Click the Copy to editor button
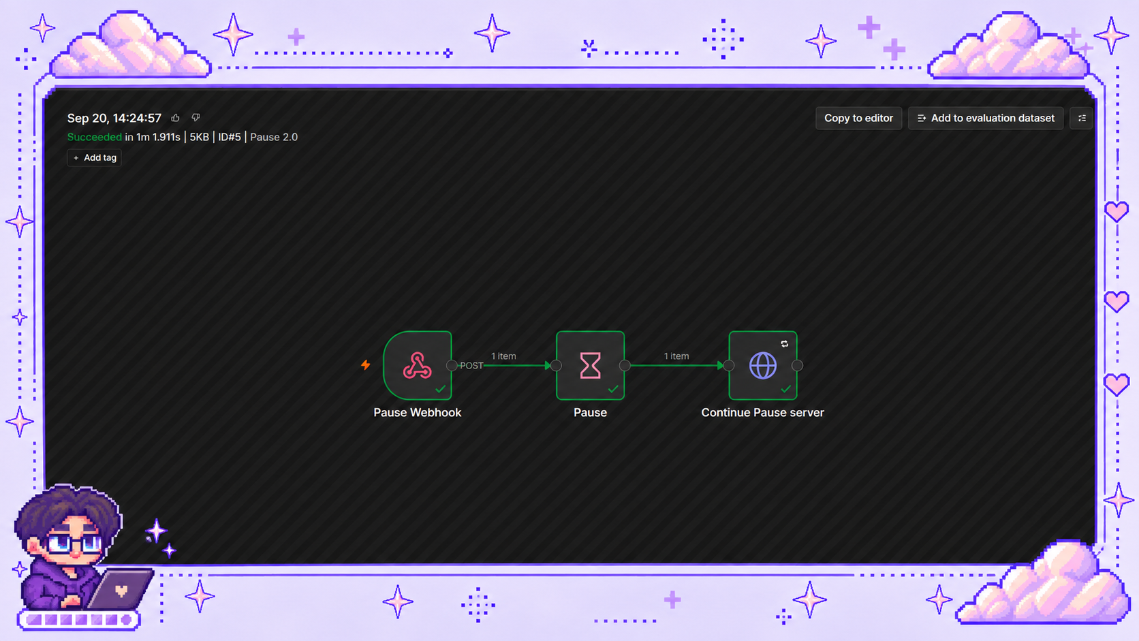Screen dimensions: 1139x641 tap(858, 119)
